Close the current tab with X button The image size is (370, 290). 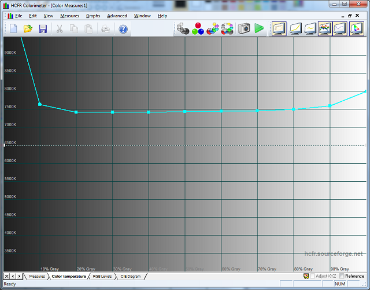coord(6,276)
